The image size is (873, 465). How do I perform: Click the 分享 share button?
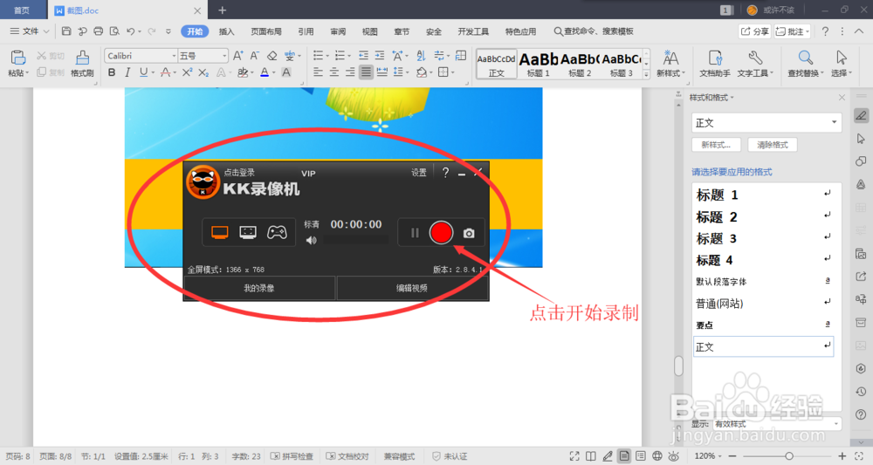(x=754, y=31)
